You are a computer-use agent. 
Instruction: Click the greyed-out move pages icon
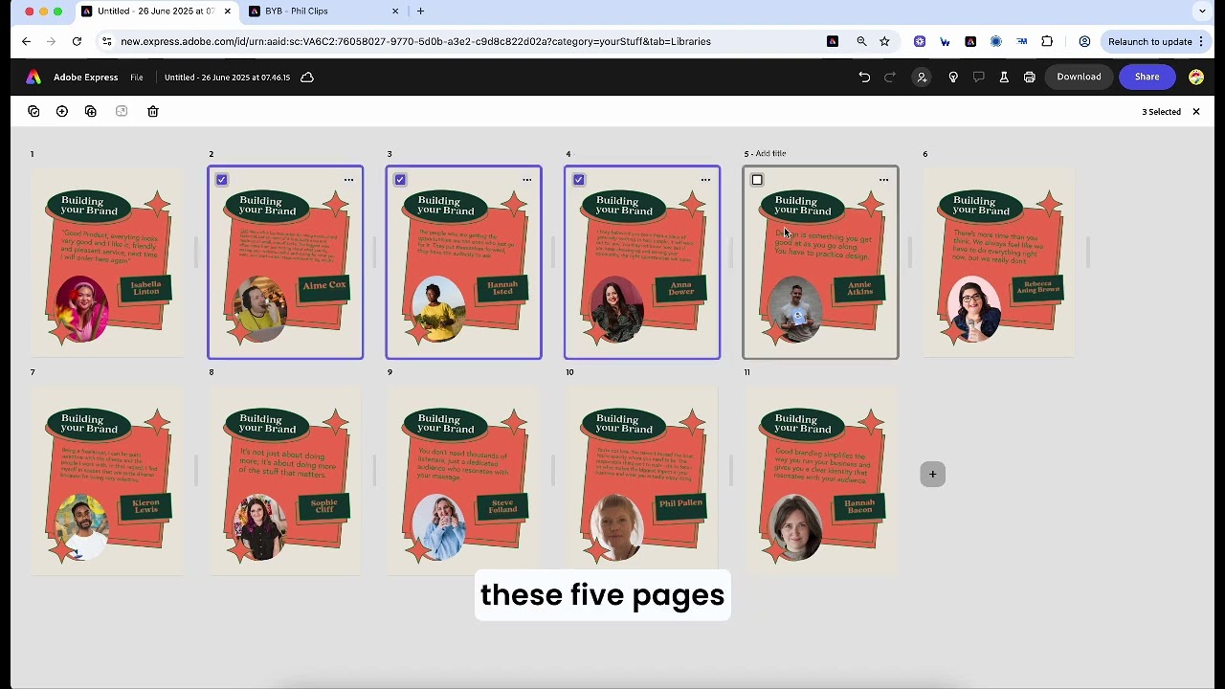pyautogui.click(x=122, y=112)
